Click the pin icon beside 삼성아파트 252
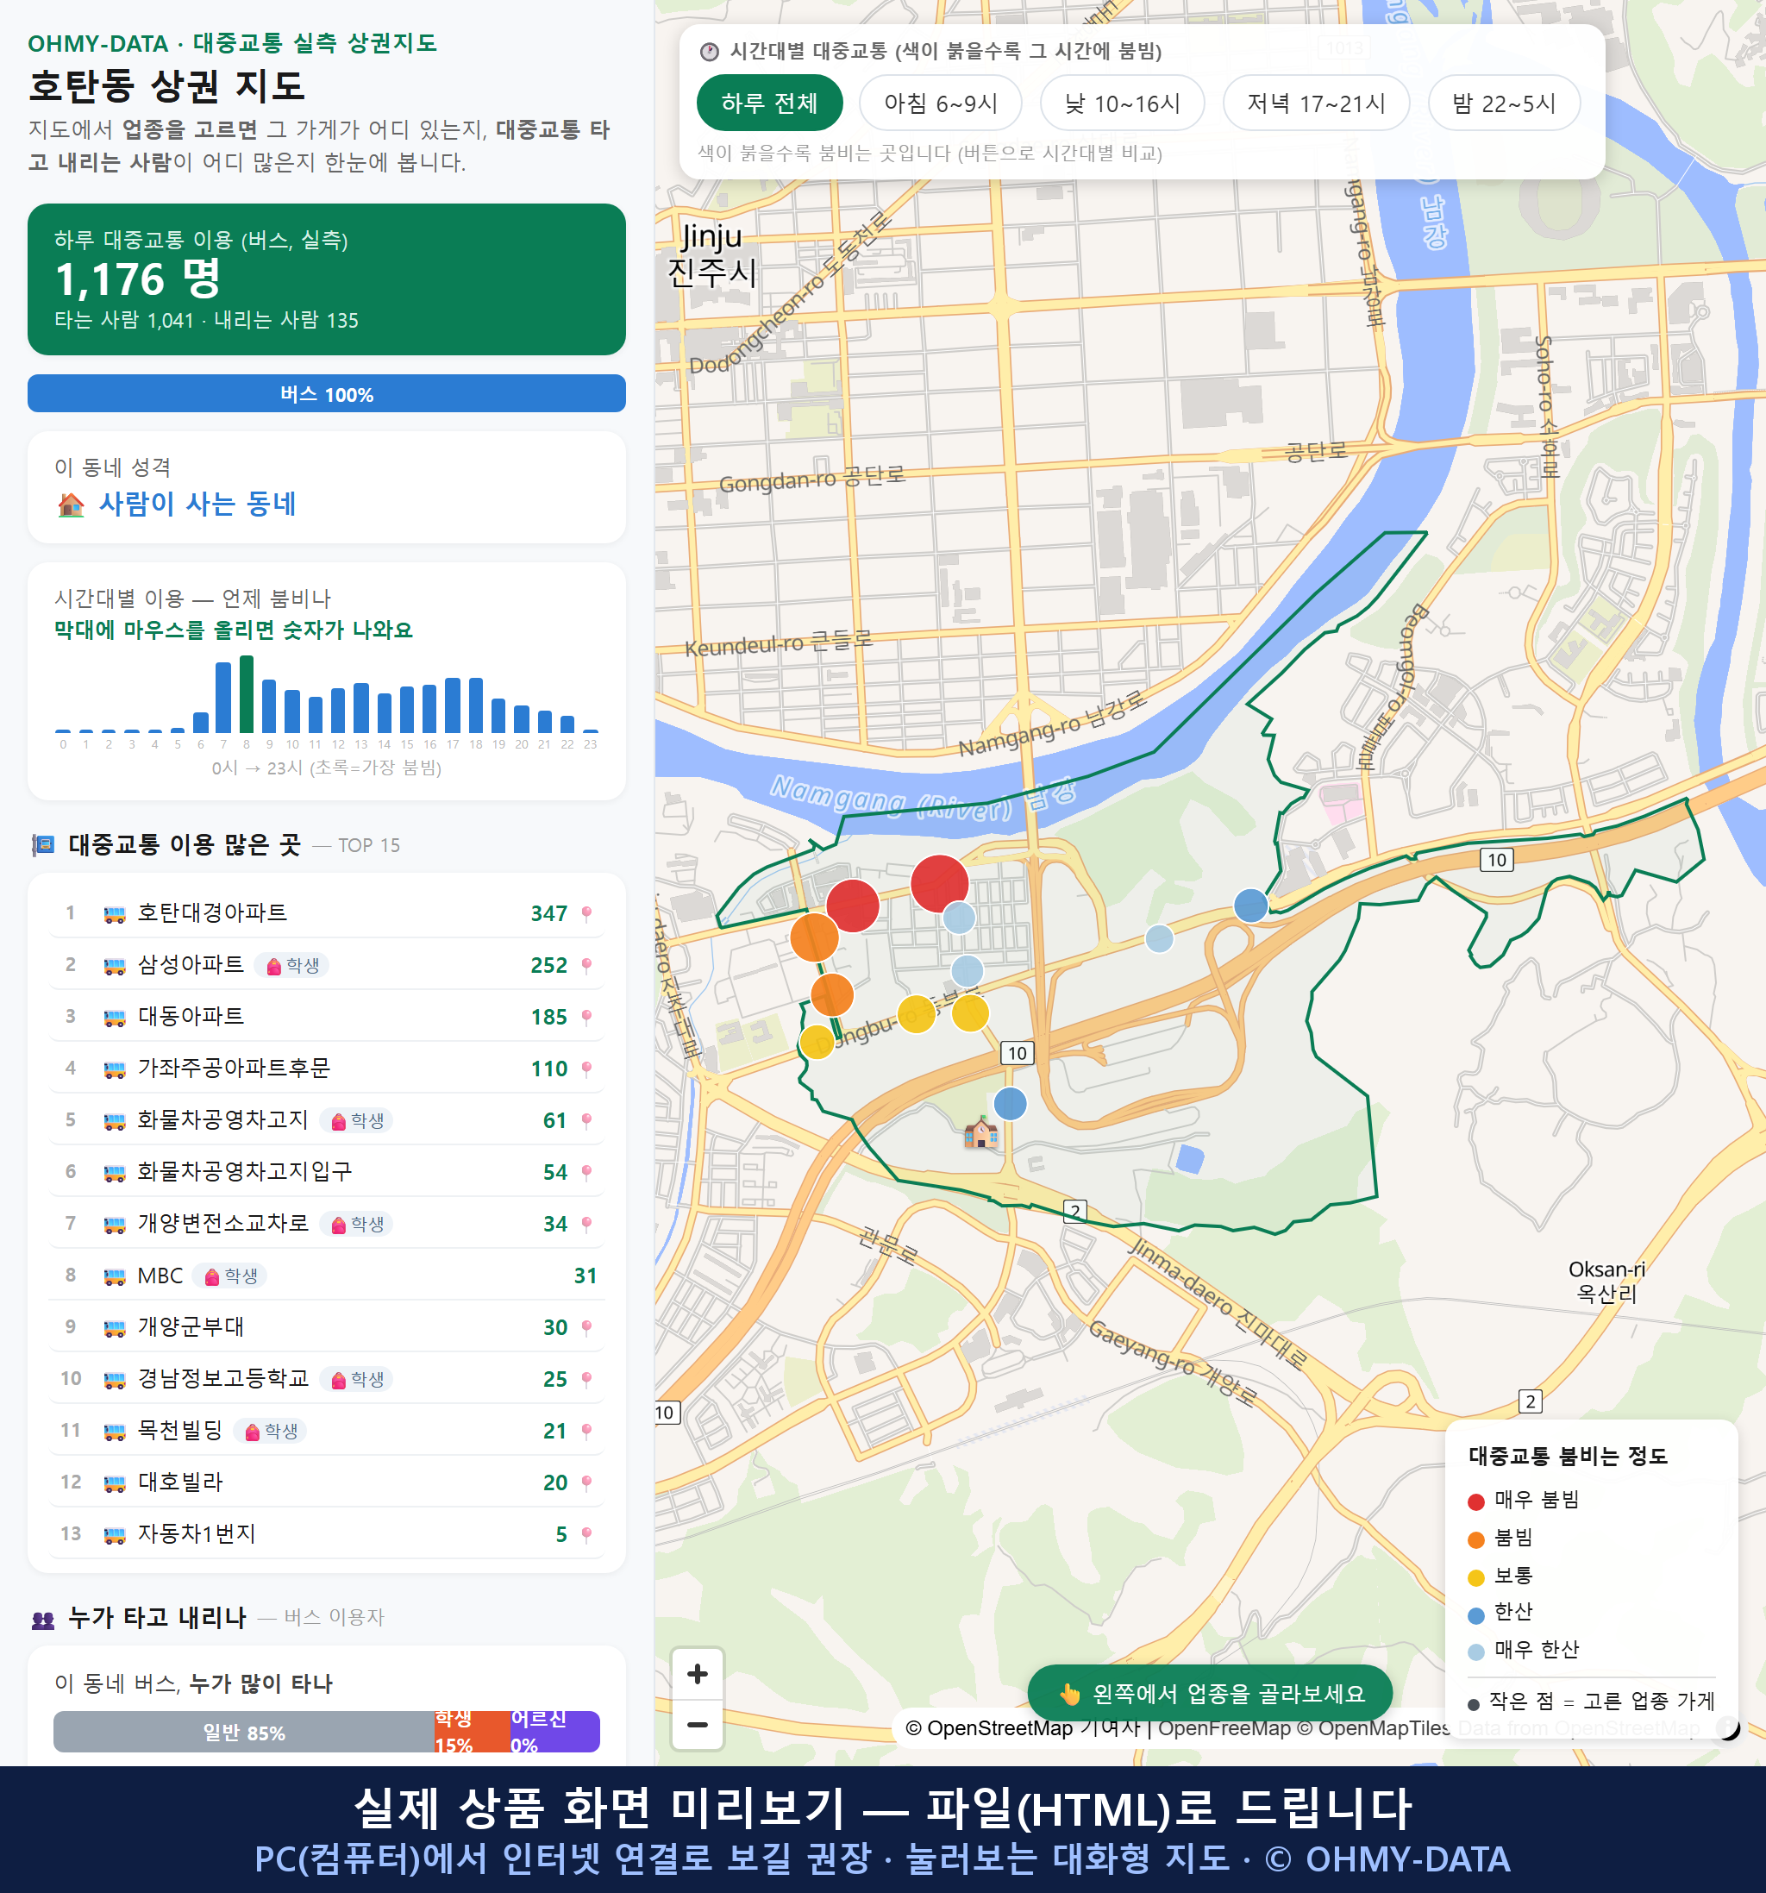The width and height of the screenshot is (1766, 1893). pos(586,964)
